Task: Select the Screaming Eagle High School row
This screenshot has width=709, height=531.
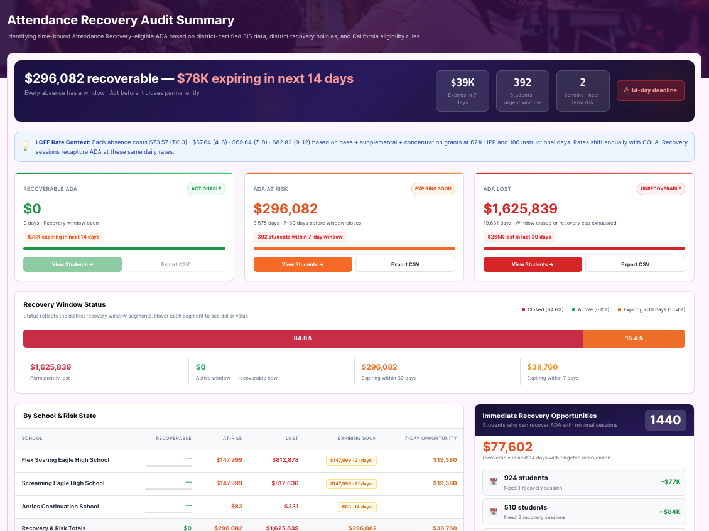Action: 239,484
